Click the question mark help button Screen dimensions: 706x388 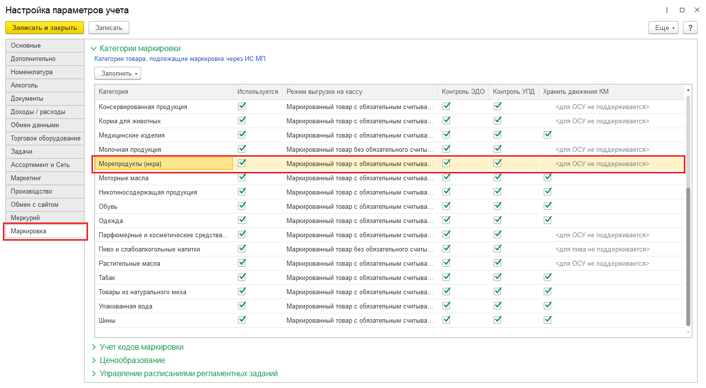pyautogui.click(x=690, y=28)
